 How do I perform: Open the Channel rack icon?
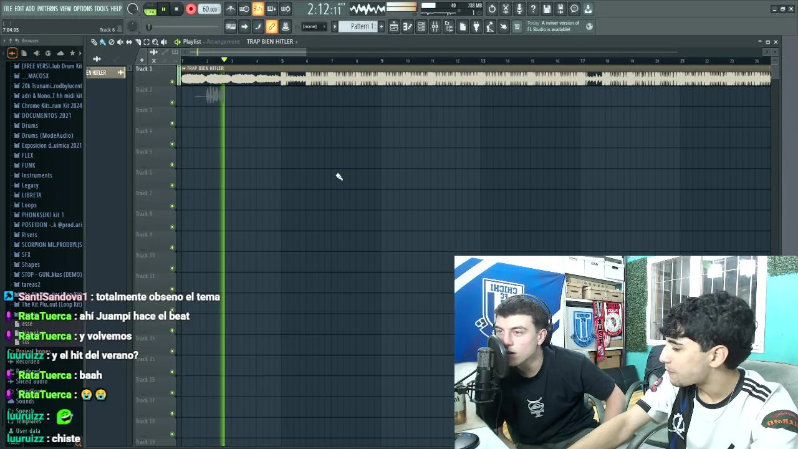(x=421, y=26)
